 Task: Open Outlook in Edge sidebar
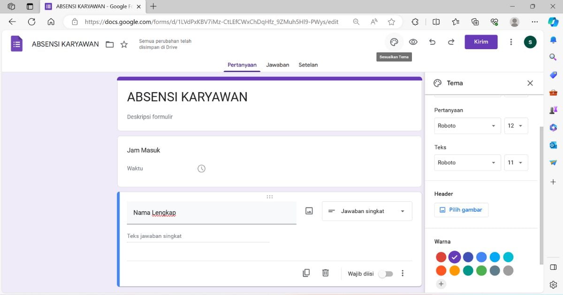pos(553,145)
